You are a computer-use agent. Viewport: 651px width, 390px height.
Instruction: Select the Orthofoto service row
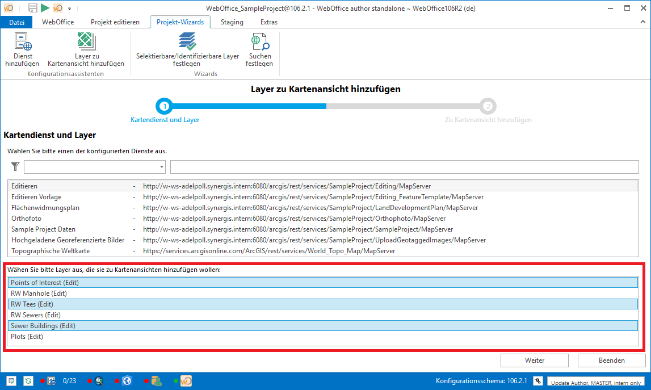pos(26,219)
